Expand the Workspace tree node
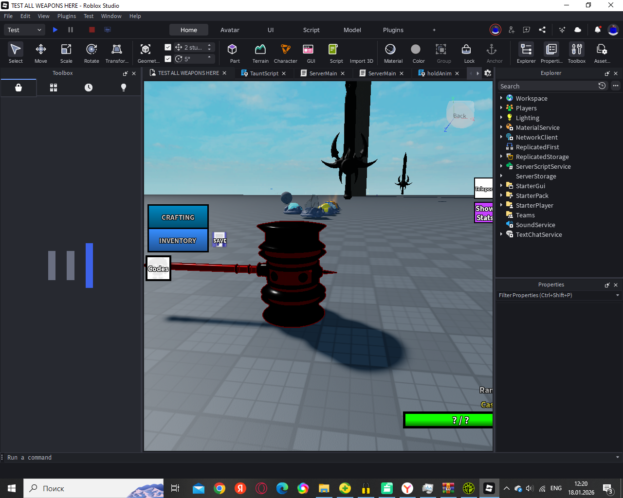The height and width of the screenshot is (498, 623). [x=501, y=98]
